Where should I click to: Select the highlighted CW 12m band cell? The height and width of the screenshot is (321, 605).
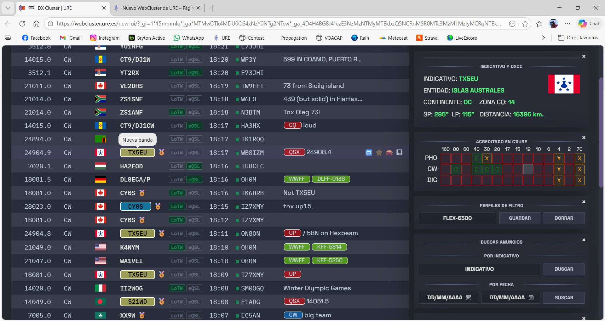click(x=528, y=169)
